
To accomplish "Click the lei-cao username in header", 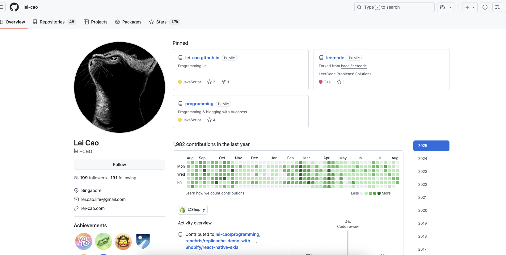I will [x=31, y=7].
